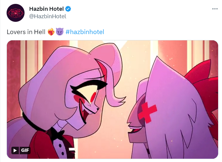Open the GIF media at its center
This screenshot has height=162, width=222.
pos(112,100)
